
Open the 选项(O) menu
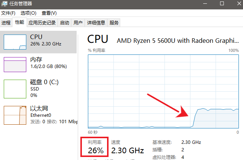[x=29, y=13]
